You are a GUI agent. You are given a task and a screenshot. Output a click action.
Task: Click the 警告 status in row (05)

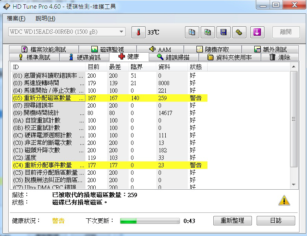click(196, 98)
